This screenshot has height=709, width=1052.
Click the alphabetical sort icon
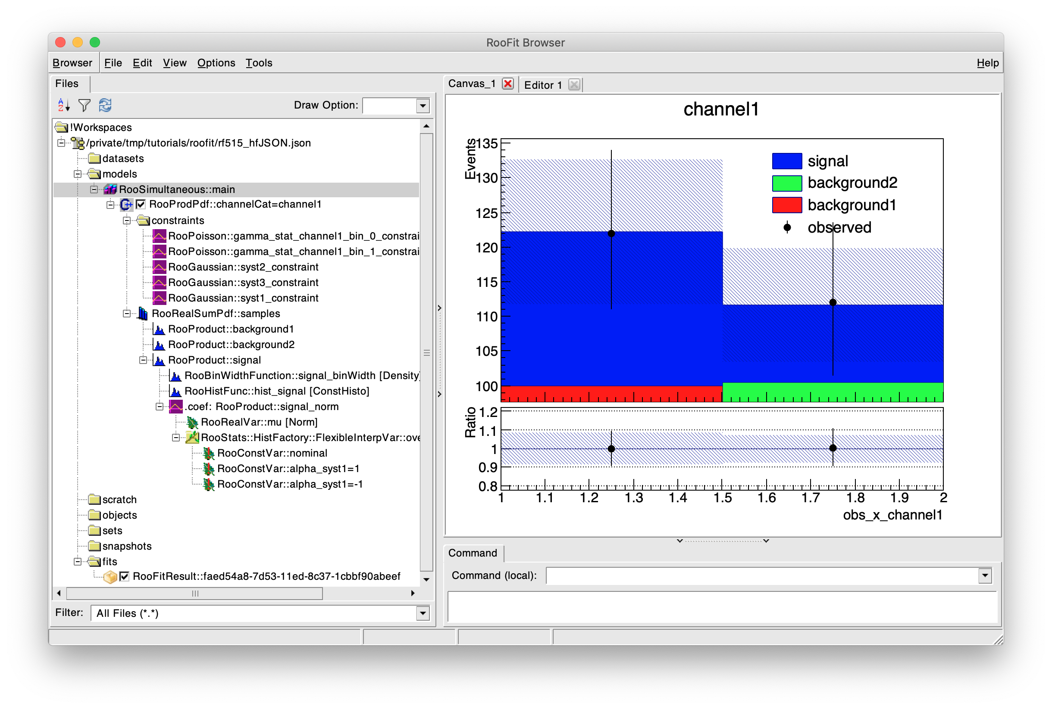(x=63, y=106)
